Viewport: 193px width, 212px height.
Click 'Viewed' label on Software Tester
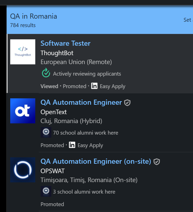pyautogui.click(x=49, y=86)
